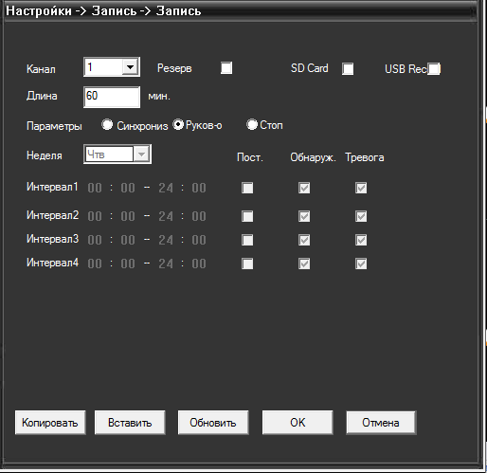Choose the Руков-о radio option
This screenshot has height=473, width=487.
(178, 124)
